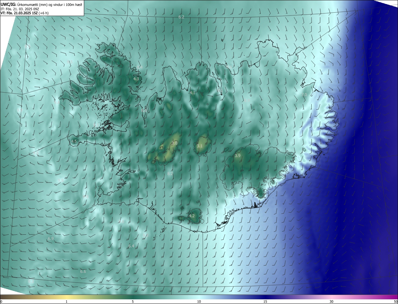This screenshot has height=304, width=398.
Task: Click the 'IT: Fös. 21. 03. 2025 09Z' line
Action: [x=20, y=9]
